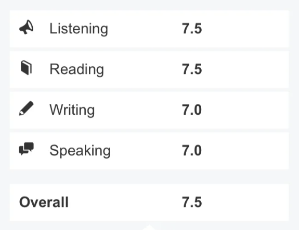Click the Listening megaphone icon

tap(27, 27)
